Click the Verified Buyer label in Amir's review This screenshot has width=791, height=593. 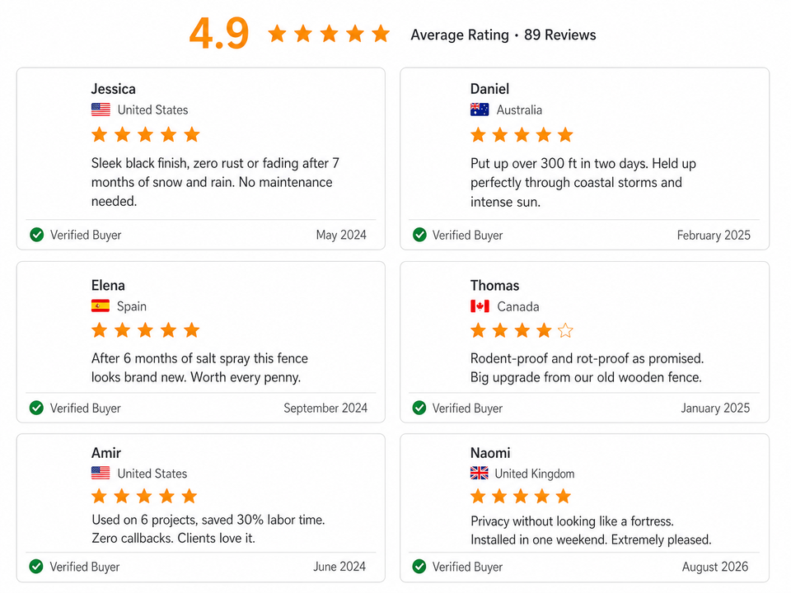pyautogui.click(x=85, y=567)
